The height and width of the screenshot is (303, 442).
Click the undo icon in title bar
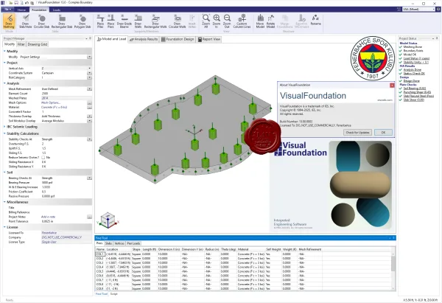(x=27, y=2)
